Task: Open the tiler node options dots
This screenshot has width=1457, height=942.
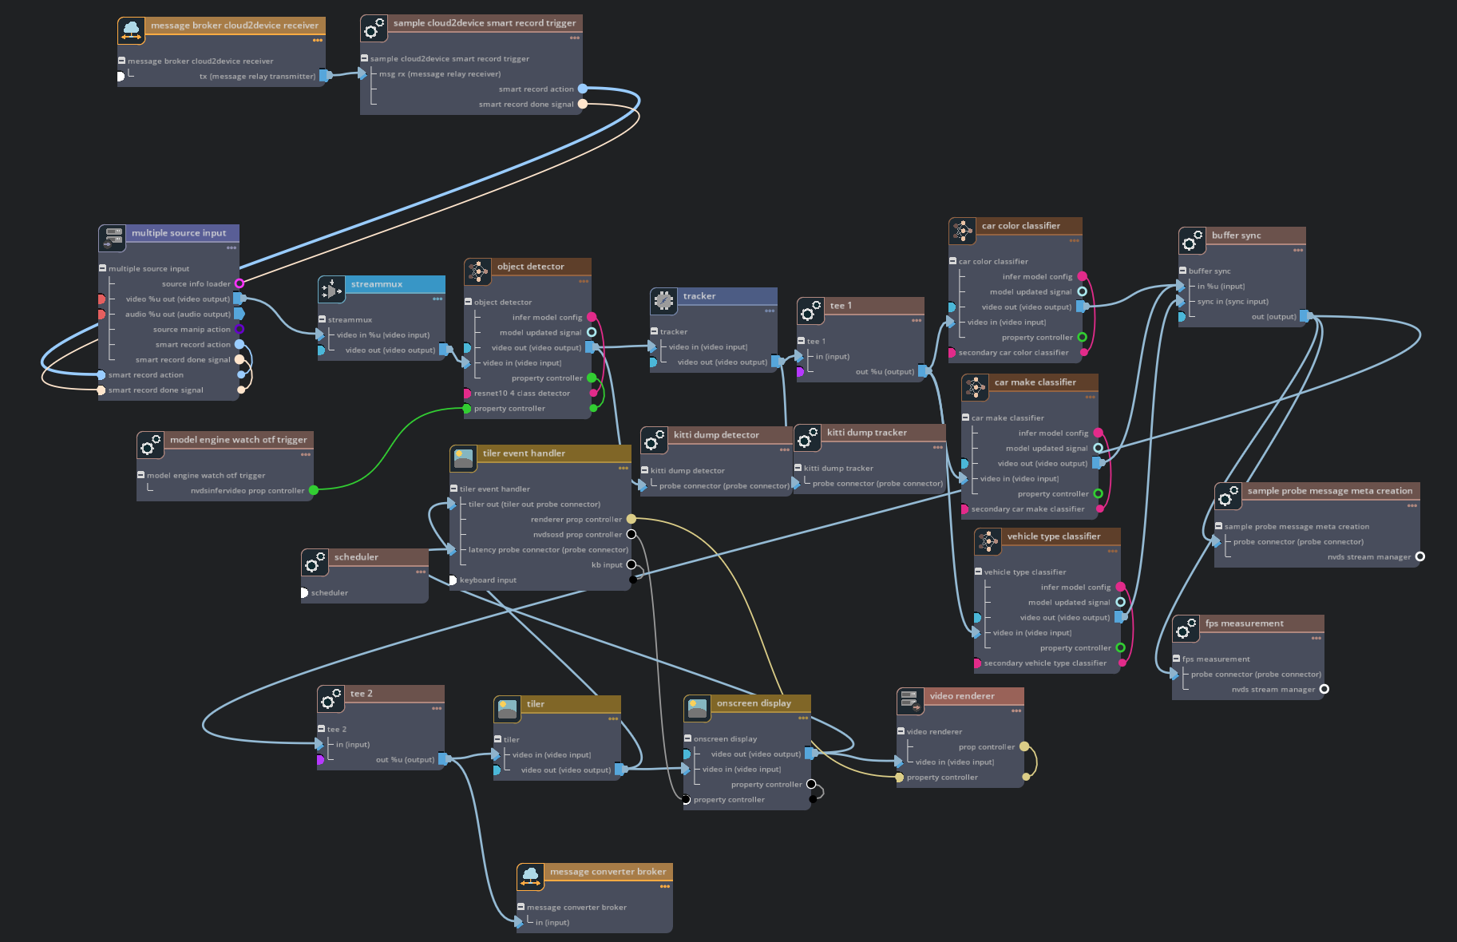Action: [x=613, y=719]
